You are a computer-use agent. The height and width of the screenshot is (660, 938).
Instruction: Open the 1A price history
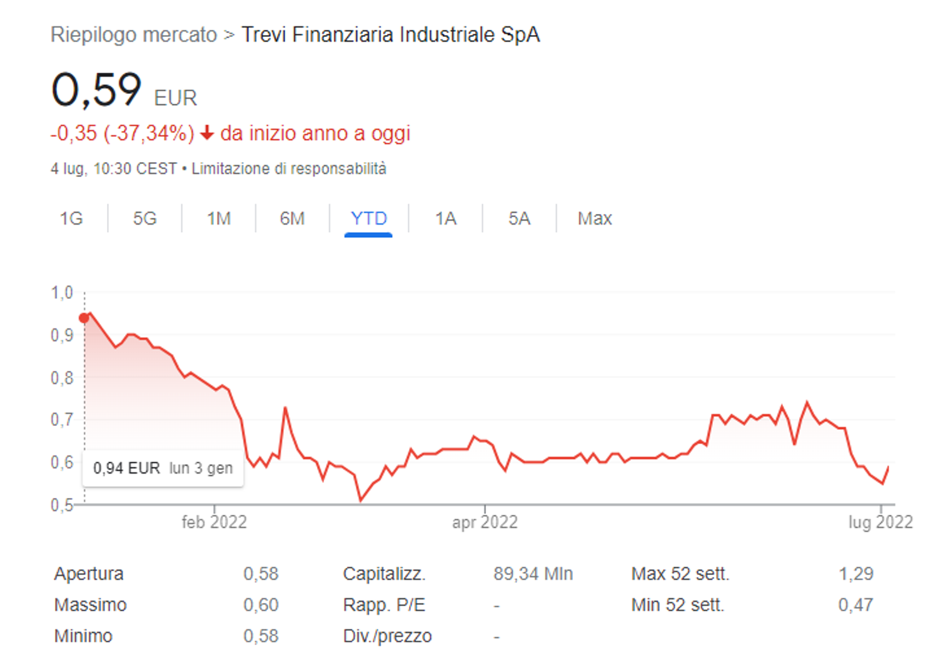click(445, 218)
